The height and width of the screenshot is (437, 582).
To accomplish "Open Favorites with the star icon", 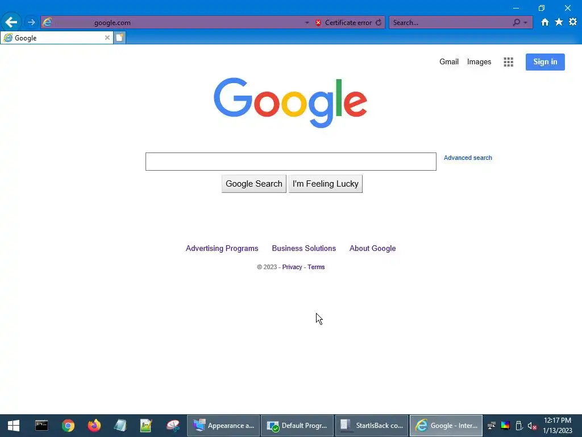I will point(559,22).
